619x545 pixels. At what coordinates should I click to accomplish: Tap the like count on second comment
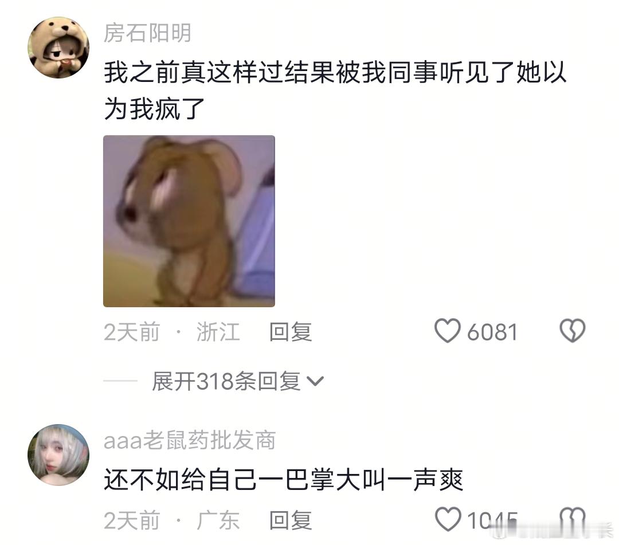tap(492, 520)
